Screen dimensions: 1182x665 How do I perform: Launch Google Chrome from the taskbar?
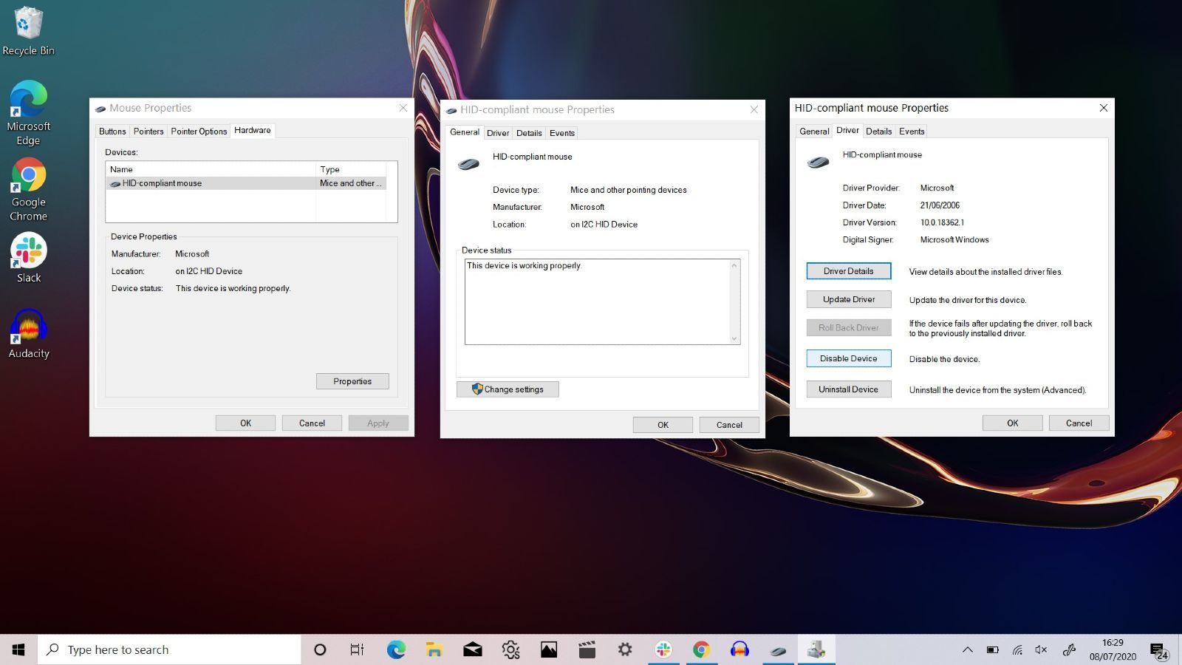701,649
